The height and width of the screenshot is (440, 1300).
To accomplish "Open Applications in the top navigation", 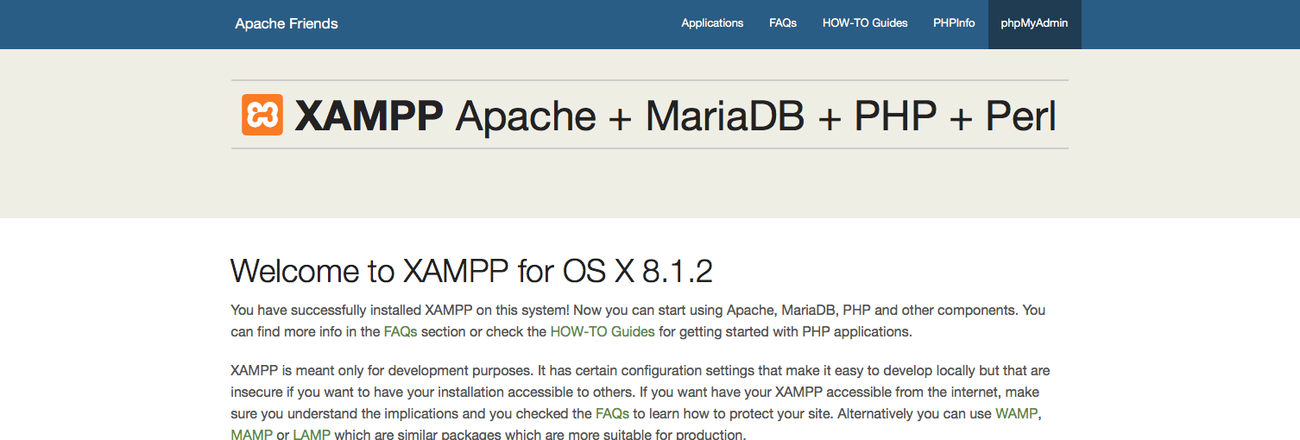I will [x=712, y=24].
